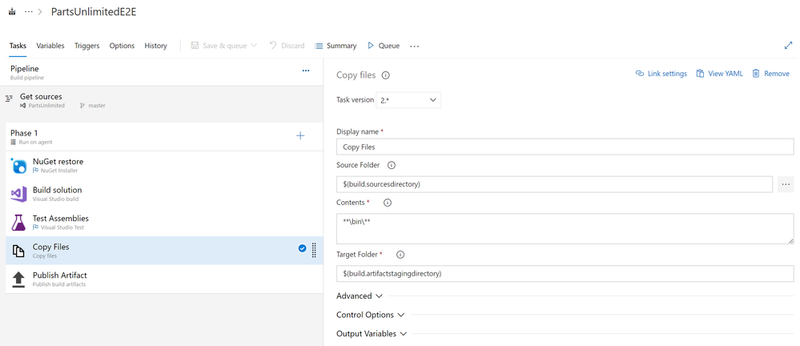Select the Test Assemblies task row
Viewport: 800px width, 346px height.
point(164,222)
